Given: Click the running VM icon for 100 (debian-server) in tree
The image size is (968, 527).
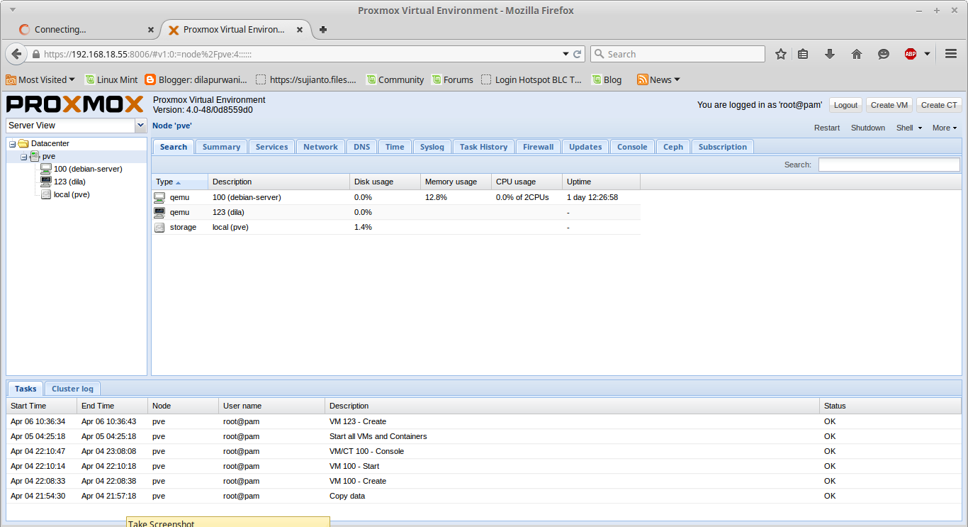Looking at the screenshot, I should click(46, 169).
